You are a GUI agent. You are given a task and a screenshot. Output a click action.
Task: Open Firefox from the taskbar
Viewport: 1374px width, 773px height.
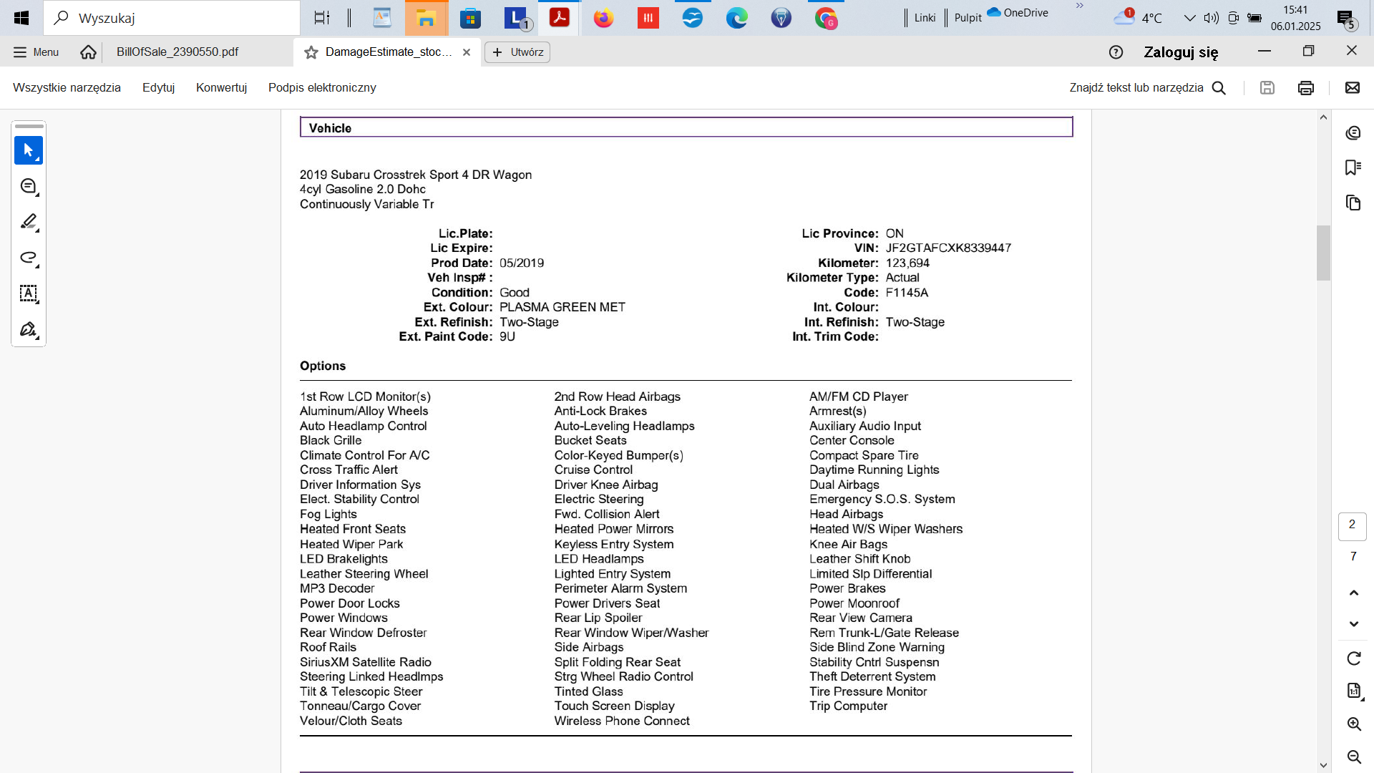click(604, 18)
